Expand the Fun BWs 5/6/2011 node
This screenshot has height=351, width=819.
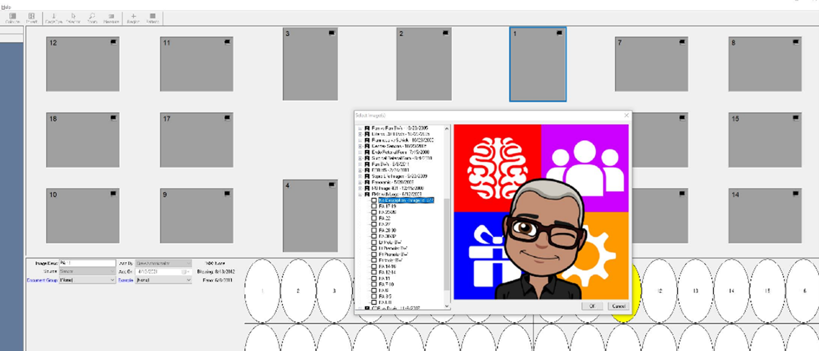[x=360, y=164]
